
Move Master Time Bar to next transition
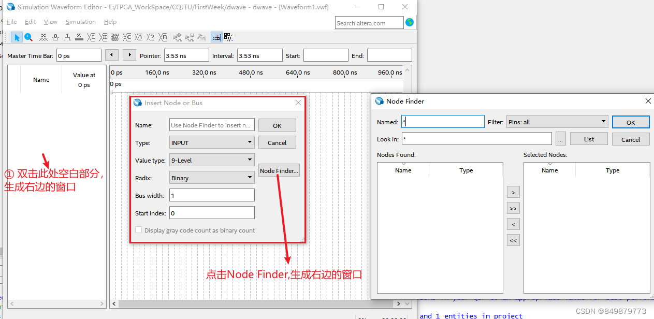tap(129, 55)
